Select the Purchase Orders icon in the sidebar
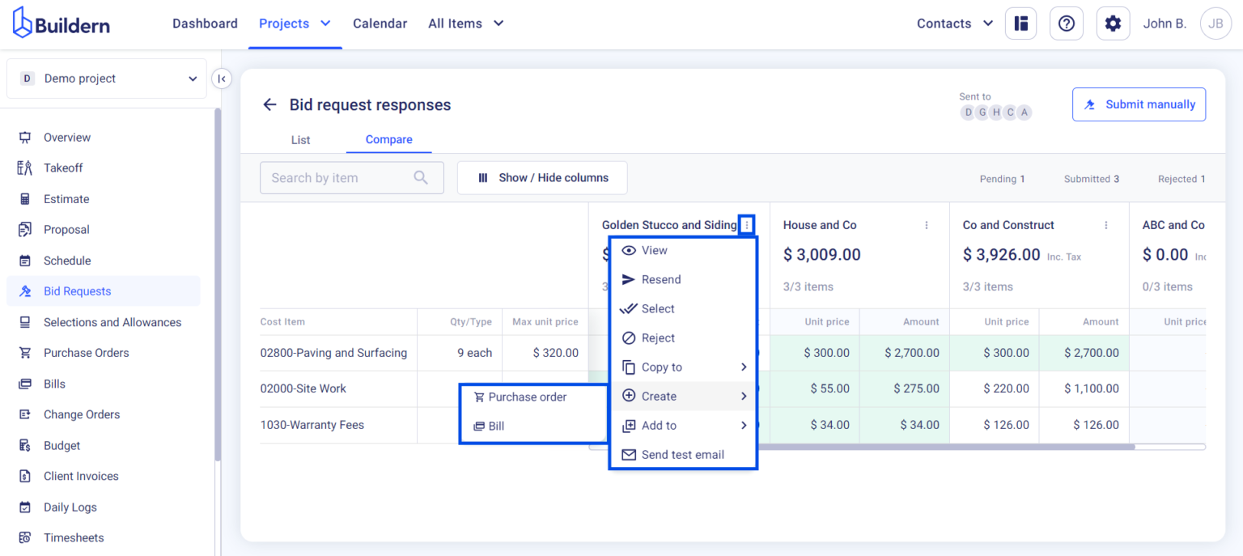 [x=27, y=352]
